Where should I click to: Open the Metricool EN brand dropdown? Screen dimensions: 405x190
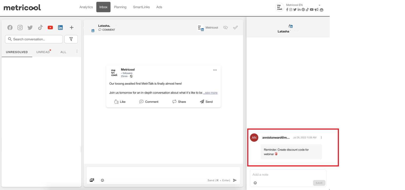click(319, 5)
